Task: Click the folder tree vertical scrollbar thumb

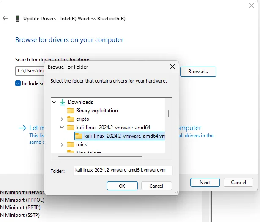Action: [x=169, y=114]
